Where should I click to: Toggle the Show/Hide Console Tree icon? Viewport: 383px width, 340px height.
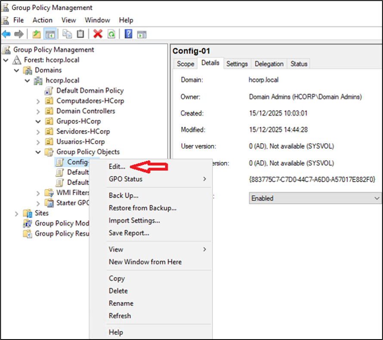coord(50,34)
